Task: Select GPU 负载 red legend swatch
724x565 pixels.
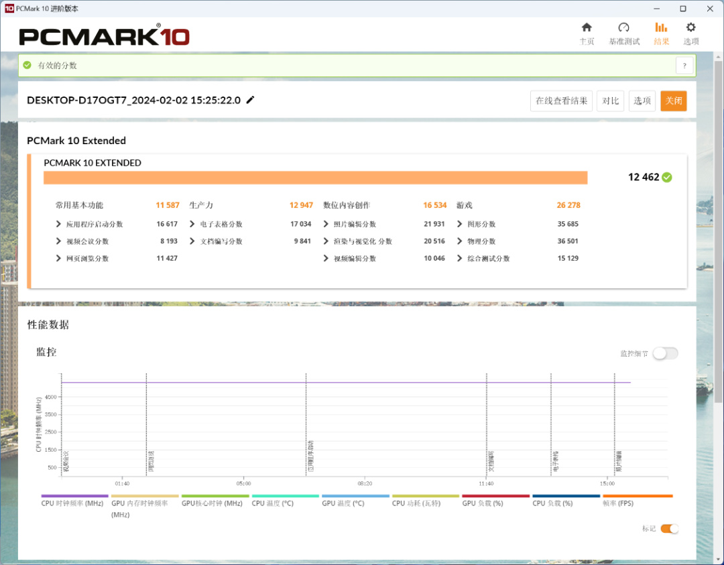Action: click(496, 496)
